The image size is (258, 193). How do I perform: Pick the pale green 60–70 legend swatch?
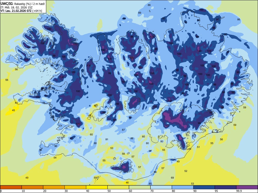pos(140,187)
